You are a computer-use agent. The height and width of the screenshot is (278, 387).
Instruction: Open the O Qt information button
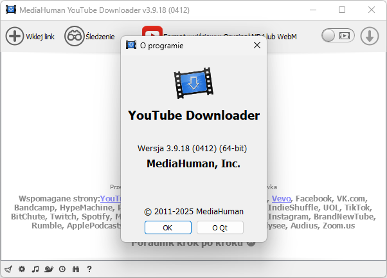tap(220, 228)
